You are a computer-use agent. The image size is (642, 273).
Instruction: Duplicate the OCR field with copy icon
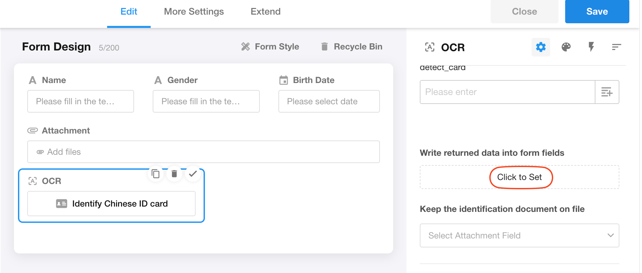(x=156, y=174)
